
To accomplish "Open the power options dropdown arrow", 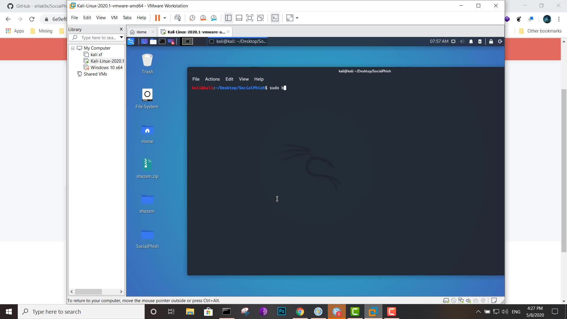I will (x=165, y=18).
